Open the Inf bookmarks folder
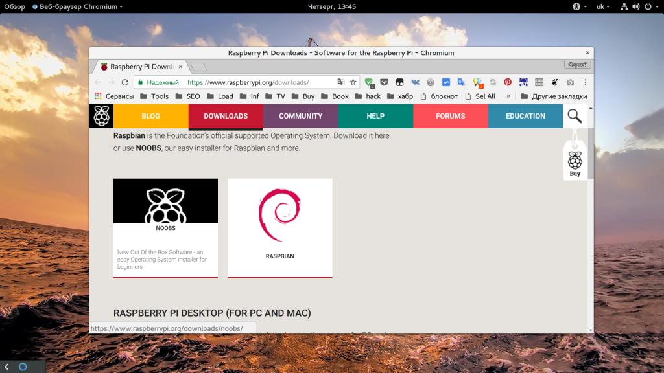The image size is (664, 373). pyautogui.click(x=249, y=96)
